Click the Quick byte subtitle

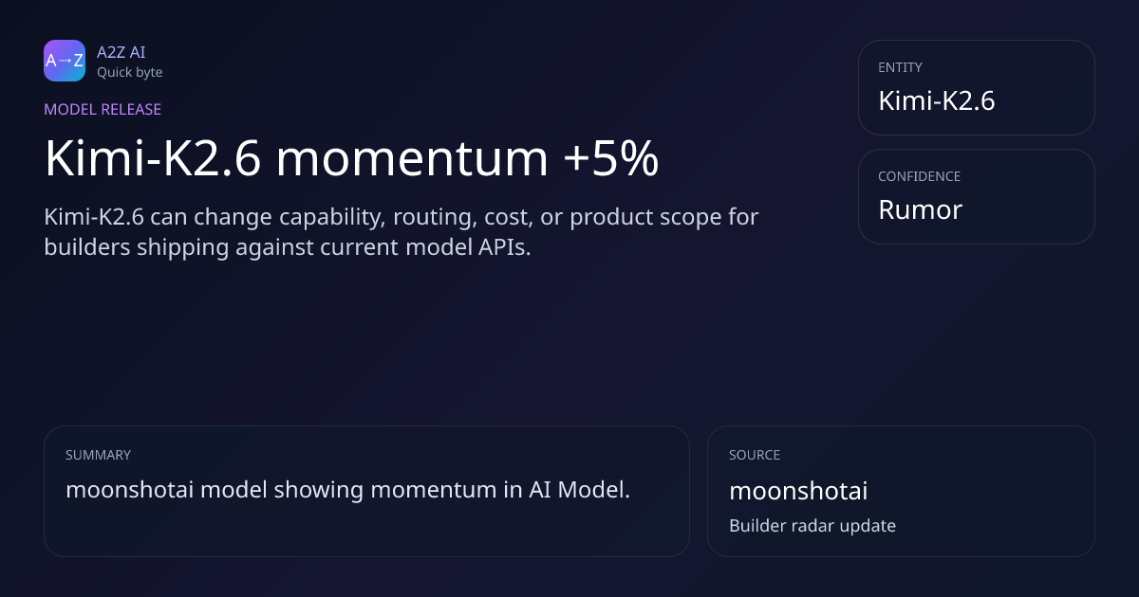pyautogui.click(x=129, y=72)
